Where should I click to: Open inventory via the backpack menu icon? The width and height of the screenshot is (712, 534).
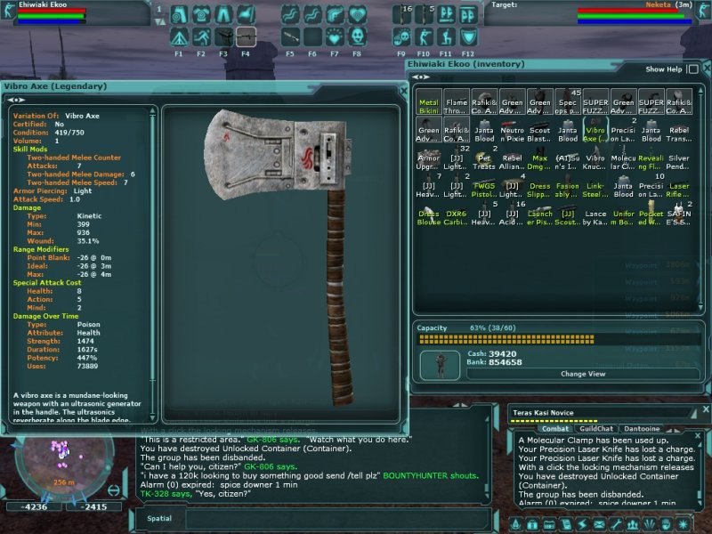531,524
